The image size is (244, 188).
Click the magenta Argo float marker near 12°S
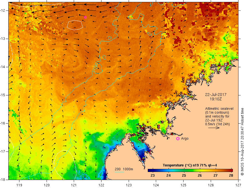point(85,17)
